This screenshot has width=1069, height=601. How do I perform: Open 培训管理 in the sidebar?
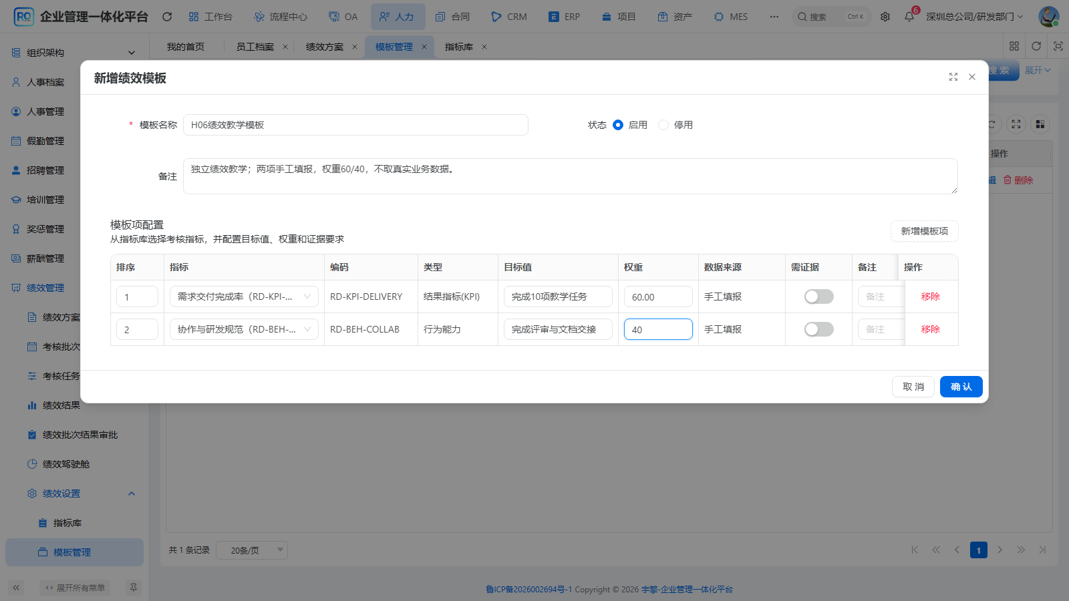[x=74, y=200]
